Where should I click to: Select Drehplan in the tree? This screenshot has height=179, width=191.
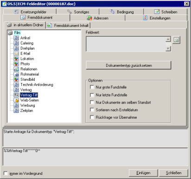coord(27,48)
